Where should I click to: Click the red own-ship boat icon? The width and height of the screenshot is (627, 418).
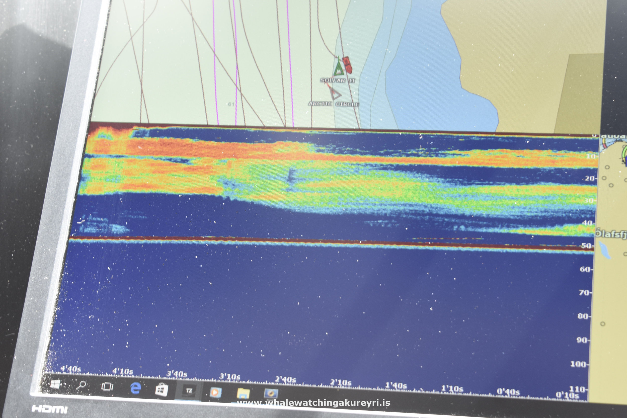pyautogui.click(x=347, y=65)
